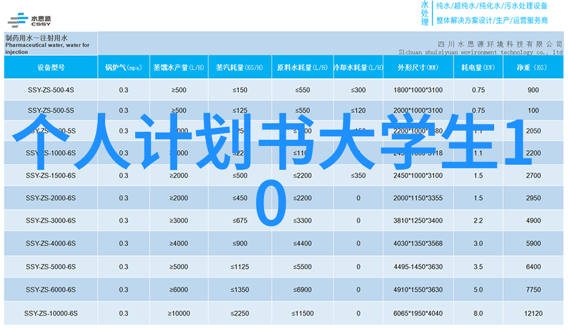568x330 pixels.
Task: Click the 6065*1950*4040 dimension cell
Action: pyautogui.click(x=417, y=313)
